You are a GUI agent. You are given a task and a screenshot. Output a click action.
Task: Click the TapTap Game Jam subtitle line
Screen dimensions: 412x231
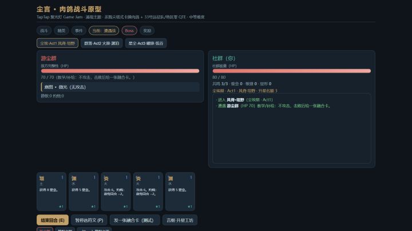pos(121,17)
